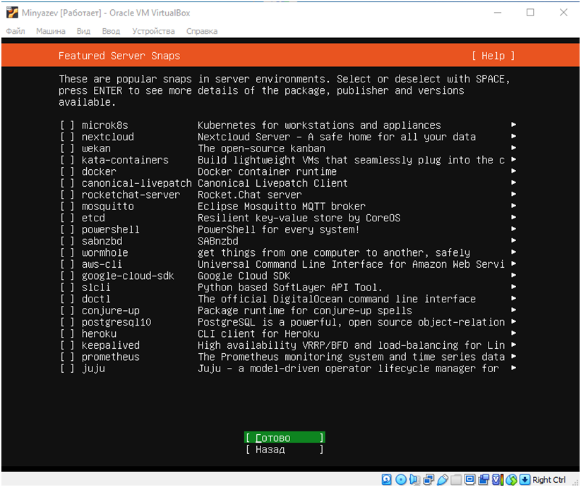Click the conjure-up snap name
581x487 pixels.
[x=111, y=311]
